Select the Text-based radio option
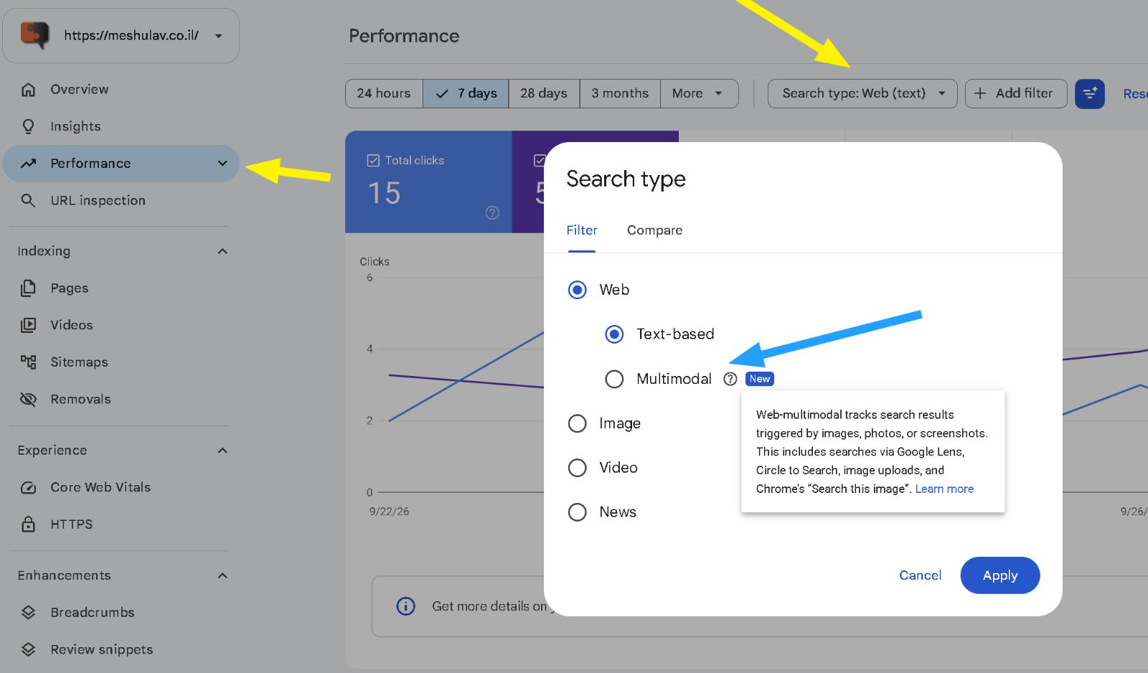The width and height of the screenshot is (1148, 673). tap(614, 334)
